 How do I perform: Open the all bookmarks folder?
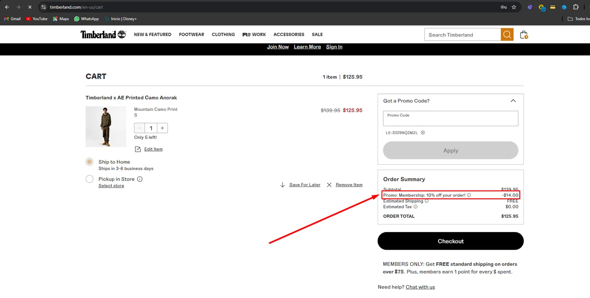pos(578,18)
